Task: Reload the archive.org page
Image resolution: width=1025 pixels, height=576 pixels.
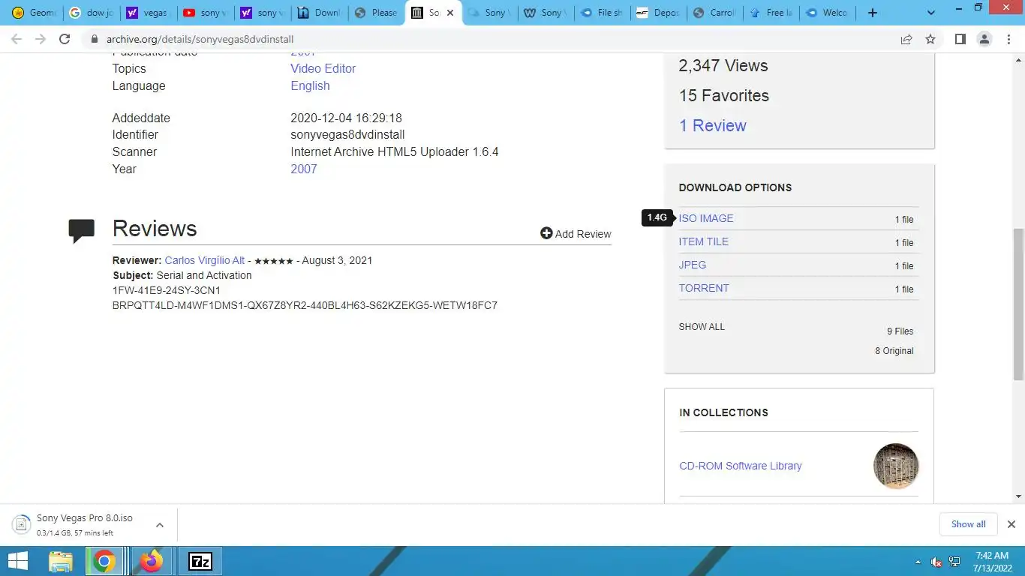Action: (x=65, y=39)
